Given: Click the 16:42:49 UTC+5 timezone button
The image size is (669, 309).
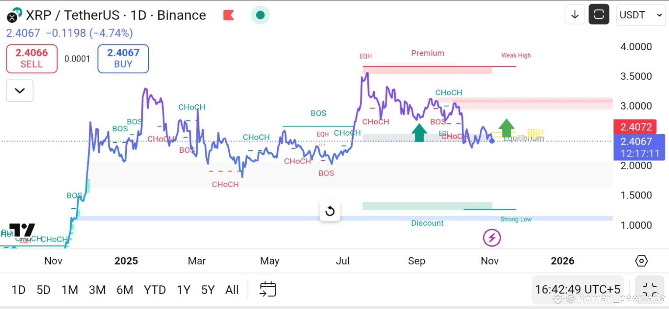Looking at the screenshot, I should 577,289.
